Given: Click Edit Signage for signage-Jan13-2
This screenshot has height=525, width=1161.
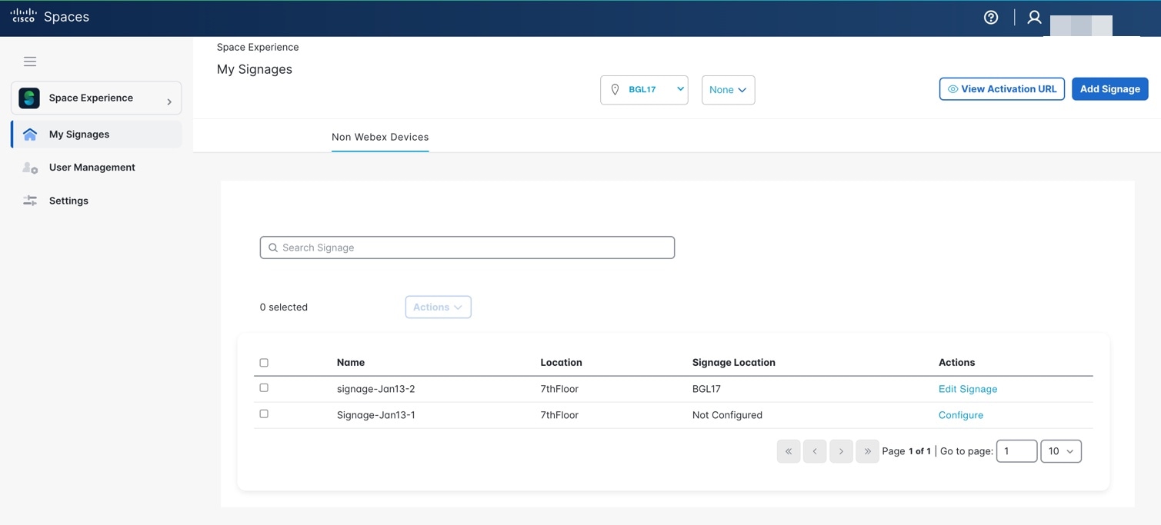Looking at the screenshot, I should (968, 389).
